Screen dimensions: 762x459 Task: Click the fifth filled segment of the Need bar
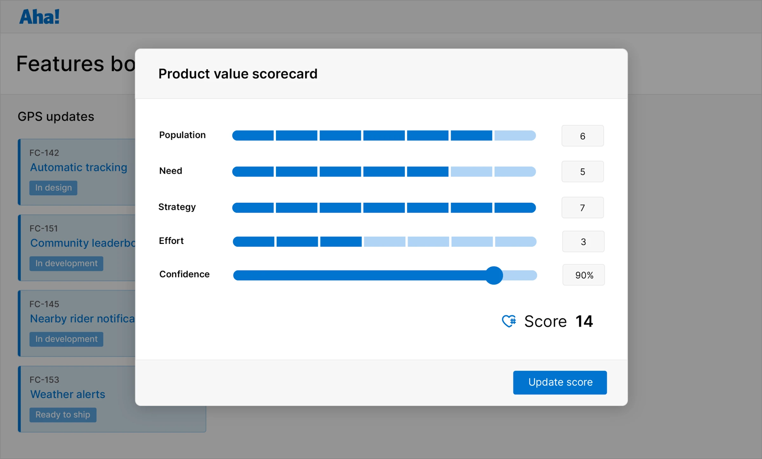pos(428,171)
